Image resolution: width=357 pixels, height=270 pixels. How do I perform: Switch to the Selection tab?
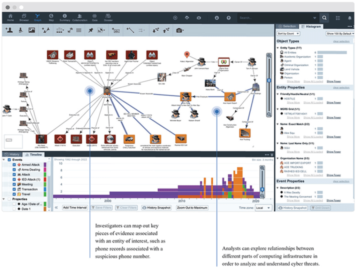287,26
